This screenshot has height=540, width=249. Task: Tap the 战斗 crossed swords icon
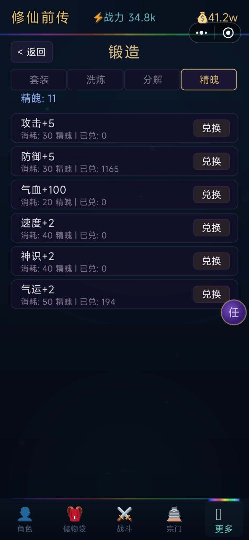(x=124, y=514)
